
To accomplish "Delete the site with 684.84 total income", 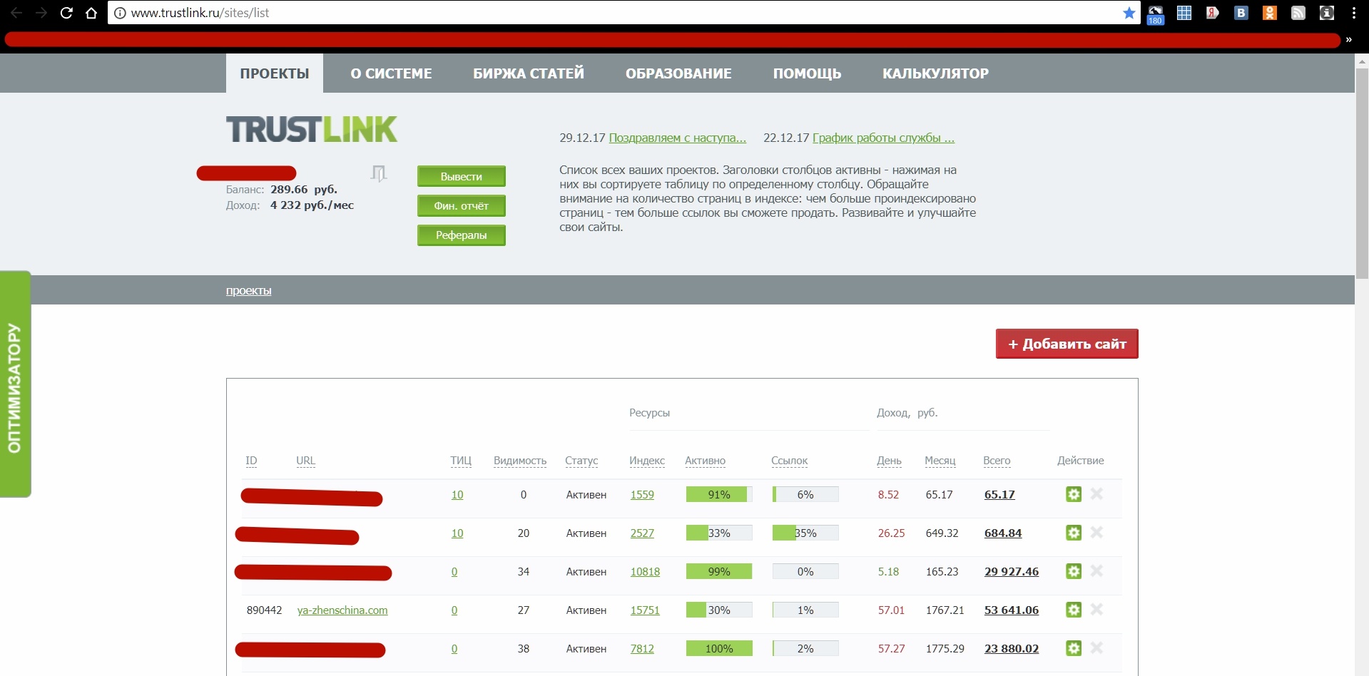I will point(1097,532).
